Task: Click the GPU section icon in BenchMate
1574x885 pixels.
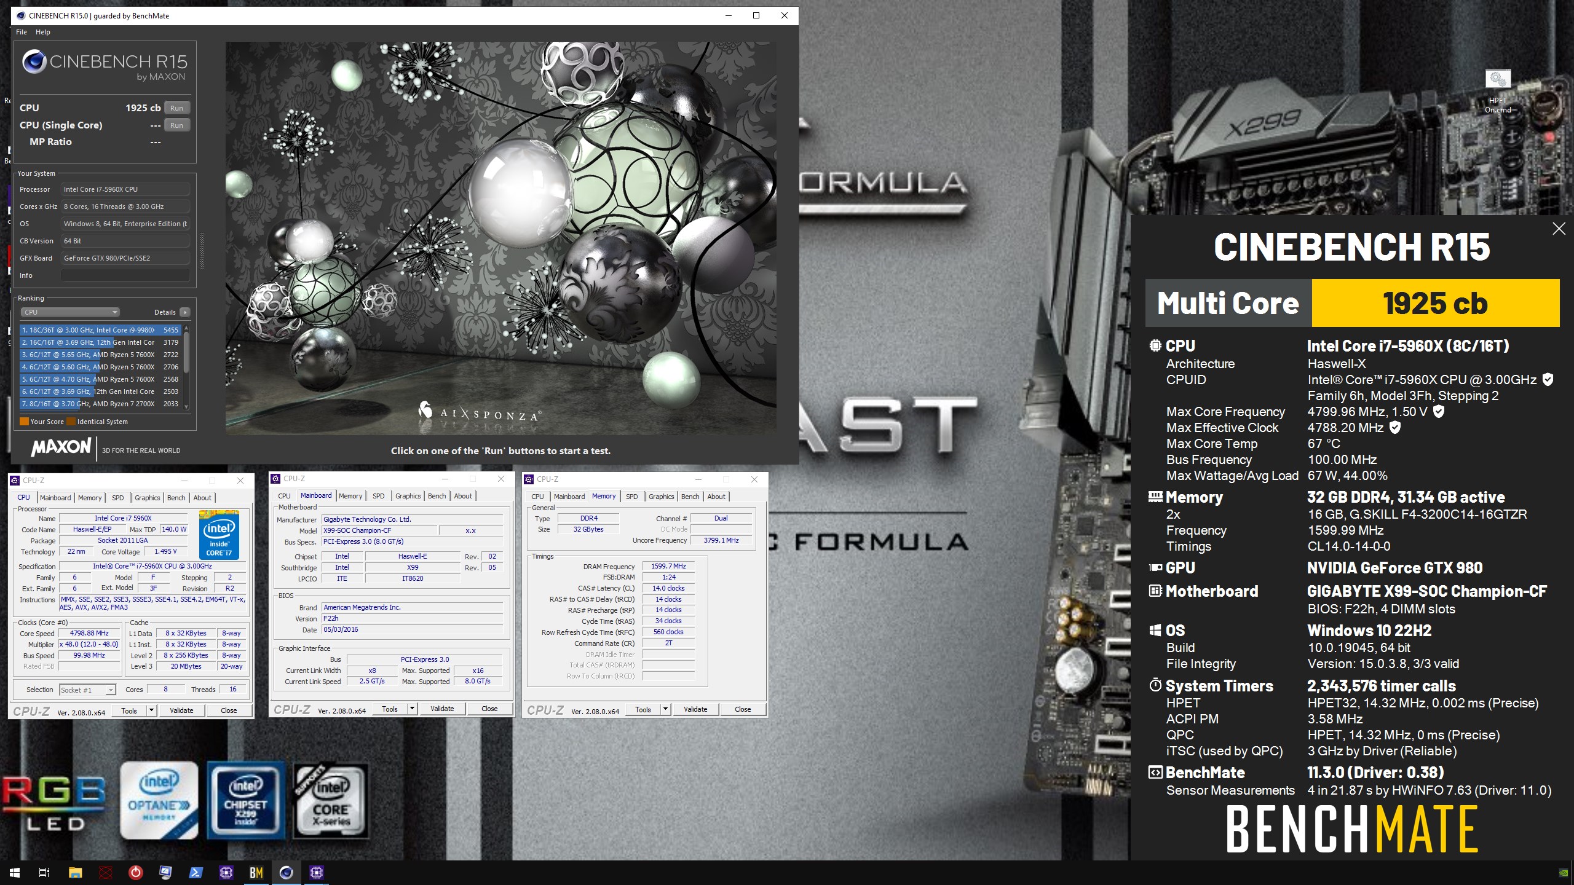Action: coord(1155,567)
